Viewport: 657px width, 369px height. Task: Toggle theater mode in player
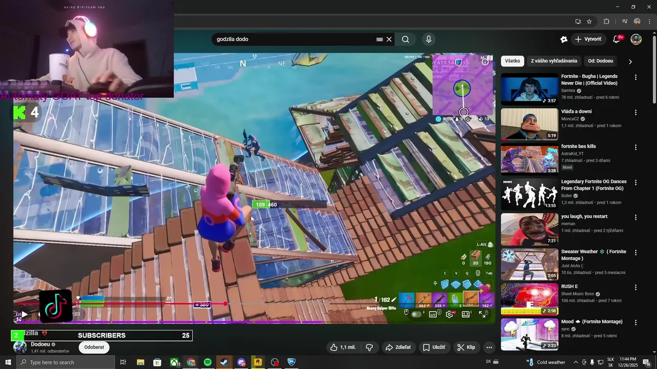click(x=466, y=314)
